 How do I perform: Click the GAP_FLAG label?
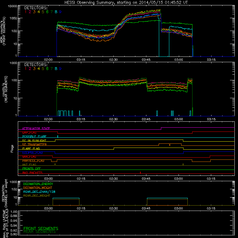(29, 132)
